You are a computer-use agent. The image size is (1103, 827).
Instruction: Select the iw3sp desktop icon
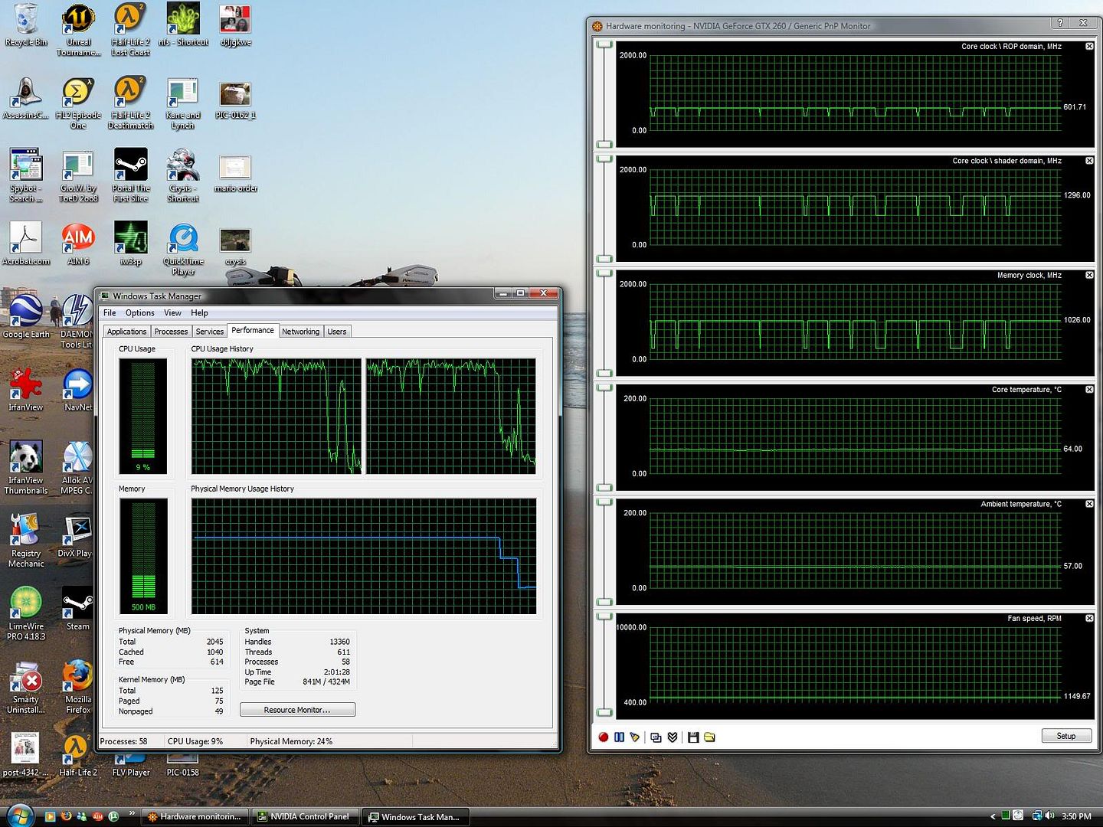[x=130, y=244]
